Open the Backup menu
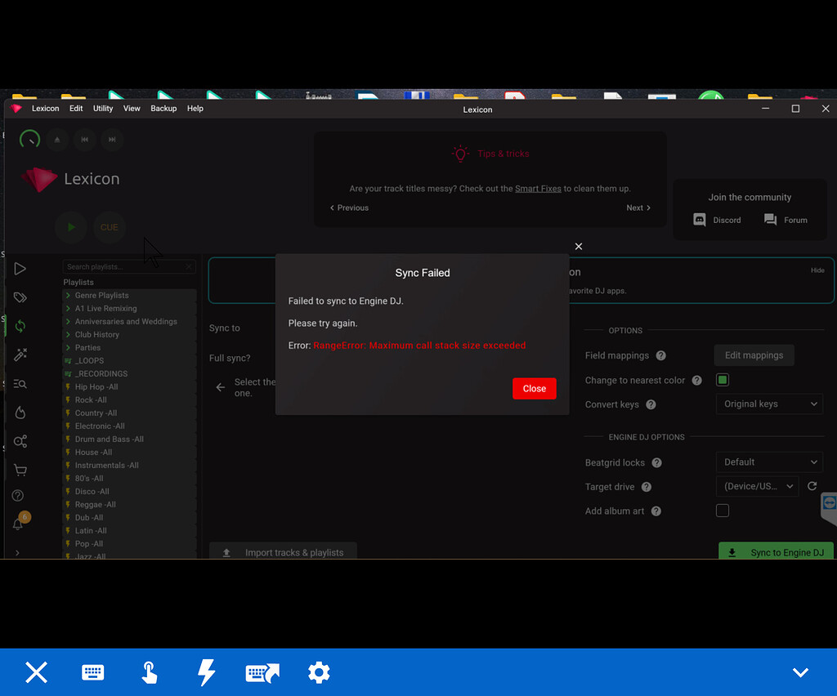Viewport: 837px width, 696px height. point(163,108)
